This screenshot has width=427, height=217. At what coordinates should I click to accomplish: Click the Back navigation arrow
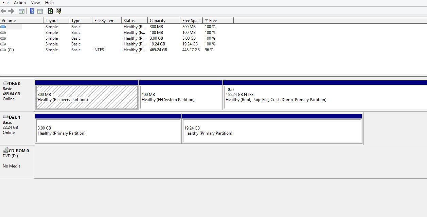pyautogui.click(x=3, y=11)
